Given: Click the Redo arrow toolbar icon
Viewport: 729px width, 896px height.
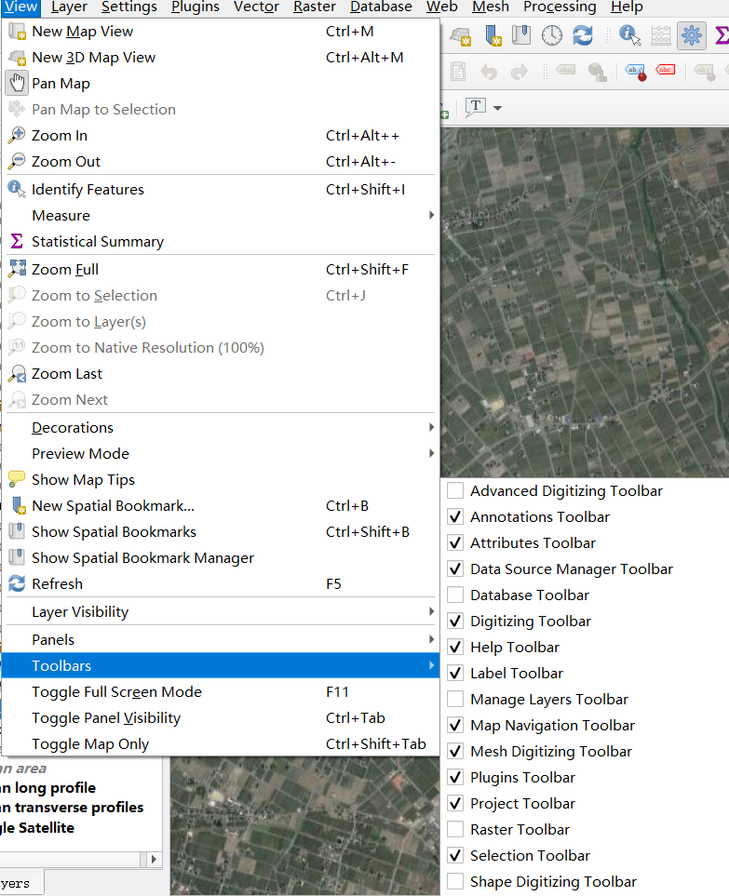Looking at the screenshot, I should 520,72.
